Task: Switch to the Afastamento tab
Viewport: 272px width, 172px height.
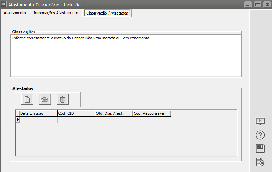Action: (15, 13)
